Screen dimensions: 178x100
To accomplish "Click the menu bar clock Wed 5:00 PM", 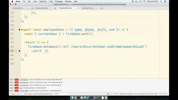I will [152, 1].
